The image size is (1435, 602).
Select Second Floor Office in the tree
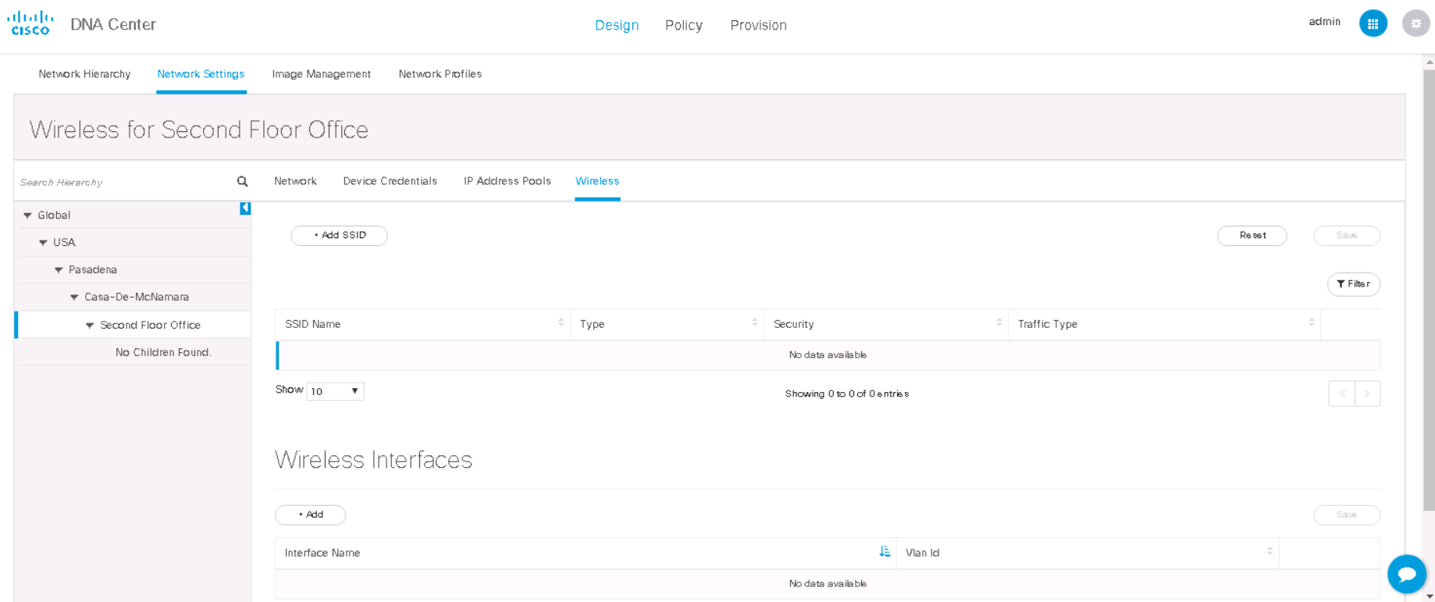(150, 326)
